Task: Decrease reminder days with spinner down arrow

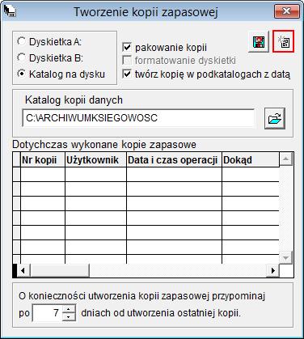Action: tap(69, 317)
